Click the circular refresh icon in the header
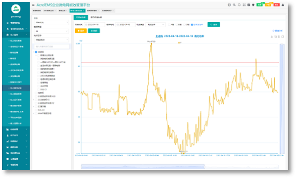 click(x=239, y=5)
